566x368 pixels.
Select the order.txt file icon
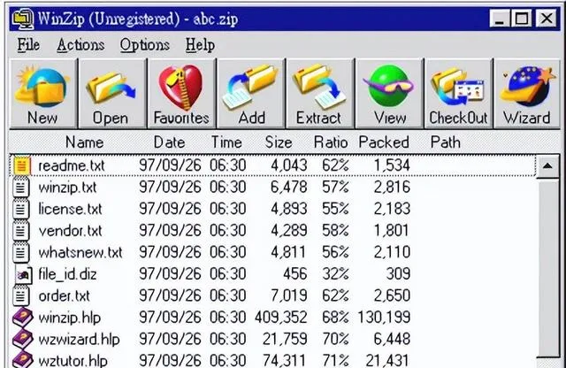pyautogui.click(x=20, y=295)
